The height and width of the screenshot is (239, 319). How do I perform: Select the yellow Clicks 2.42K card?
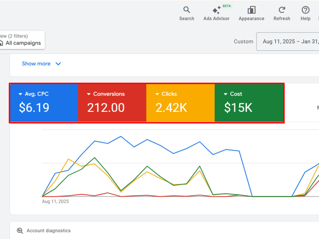pyautogui.click(x=181, y=103)
